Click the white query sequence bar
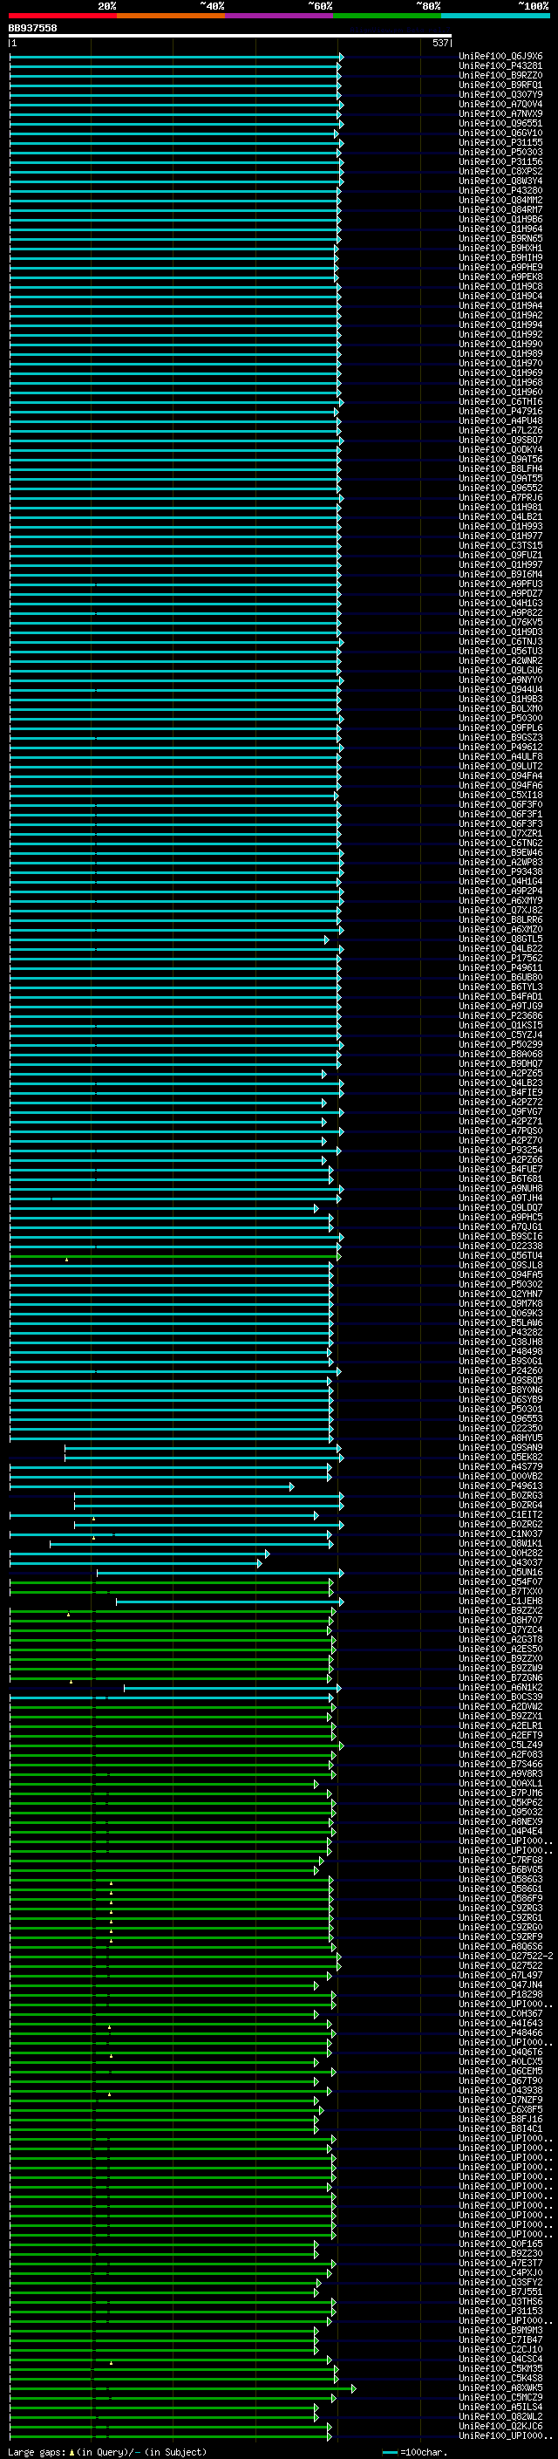This screenshot has width=558, height=2459. coord(230,37)
